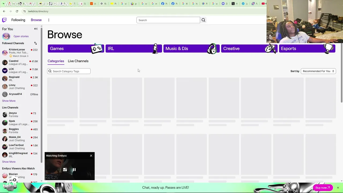The image size is (343, 193).
Task: Browse the Esports category
Action: (307, 49)
